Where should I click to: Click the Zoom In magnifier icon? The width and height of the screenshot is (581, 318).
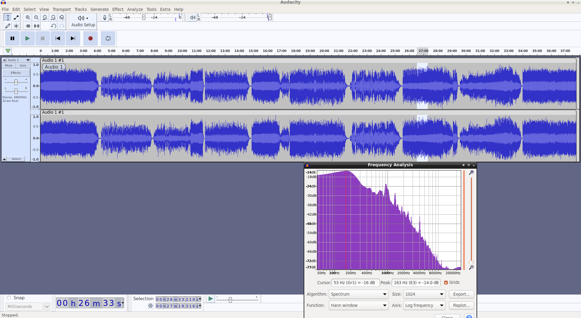(x=28, y=18)
